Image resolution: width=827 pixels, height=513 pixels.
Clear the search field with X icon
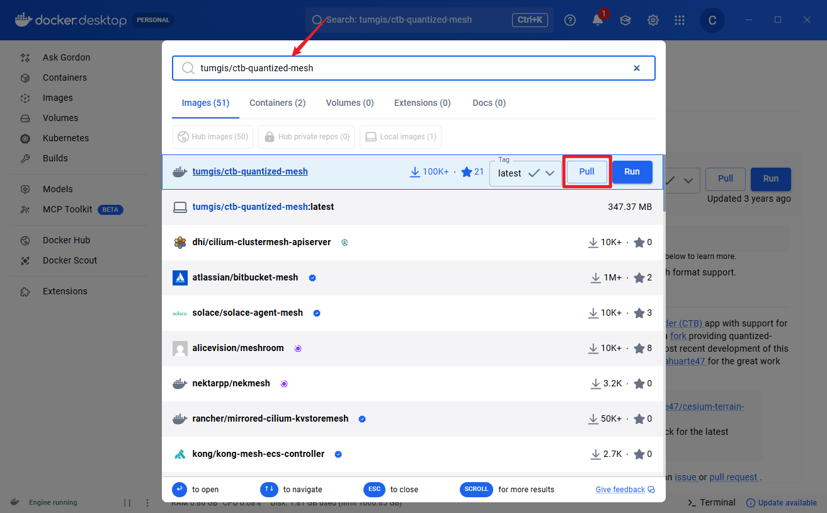(637, 68)
